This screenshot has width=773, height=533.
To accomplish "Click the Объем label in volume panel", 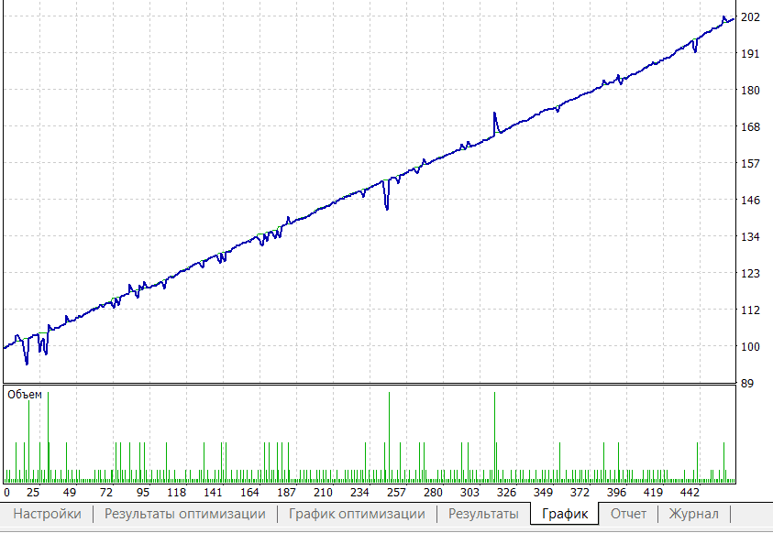I will 25,395.
